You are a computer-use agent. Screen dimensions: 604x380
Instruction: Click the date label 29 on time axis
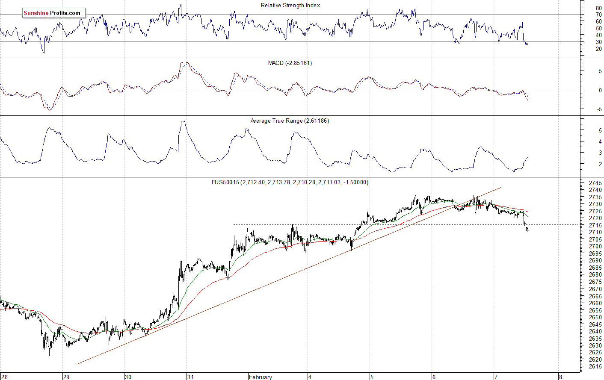[66, 377]
